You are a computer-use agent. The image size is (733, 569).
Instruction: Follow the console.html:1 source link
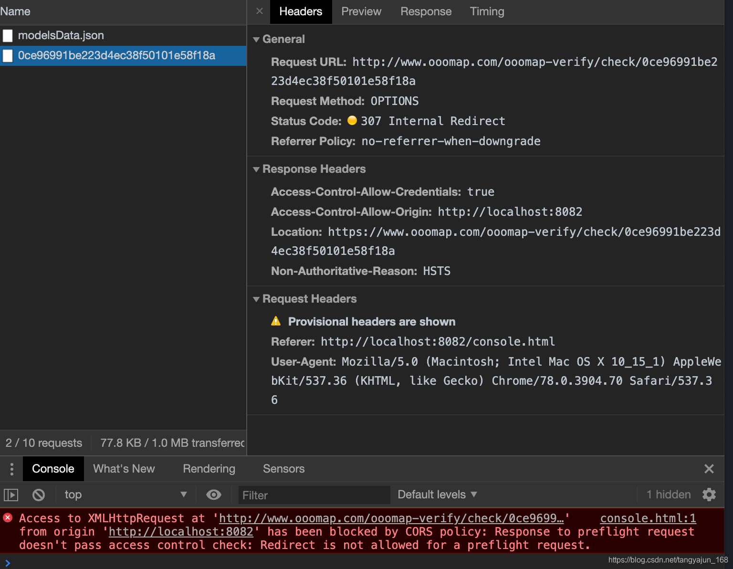[647, 518]
